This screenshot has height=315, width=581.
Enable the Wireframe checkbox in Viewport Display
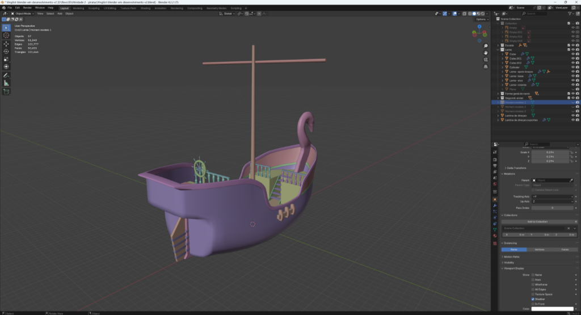pos(533,284)
